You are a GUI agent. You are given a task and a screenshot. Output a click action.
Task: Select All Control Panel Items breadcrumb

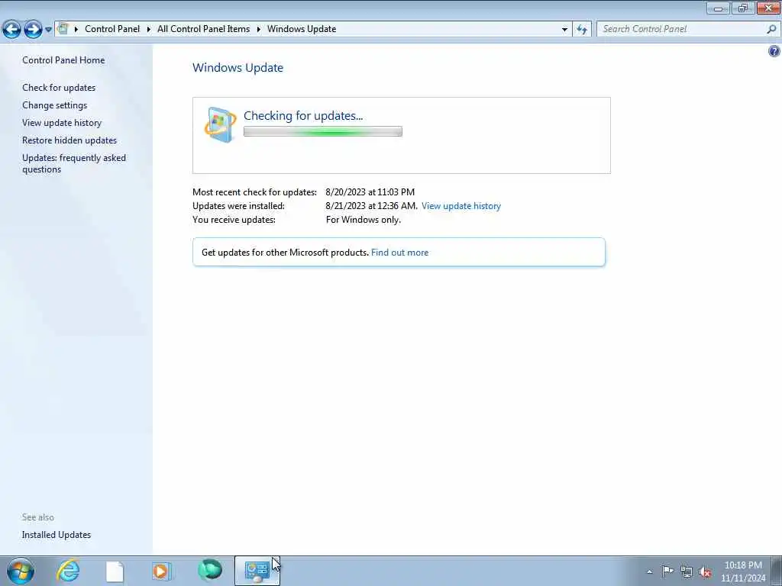(x=203, y=29)
